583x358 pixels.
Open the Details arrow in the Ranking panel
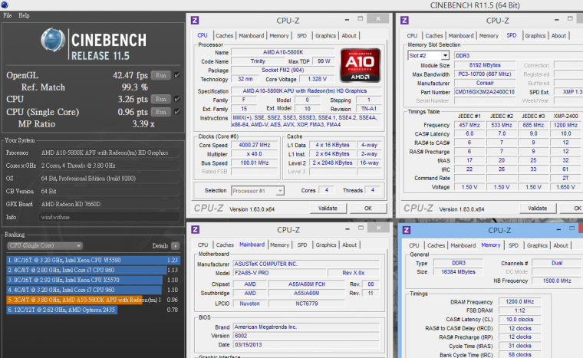point(176,245)
